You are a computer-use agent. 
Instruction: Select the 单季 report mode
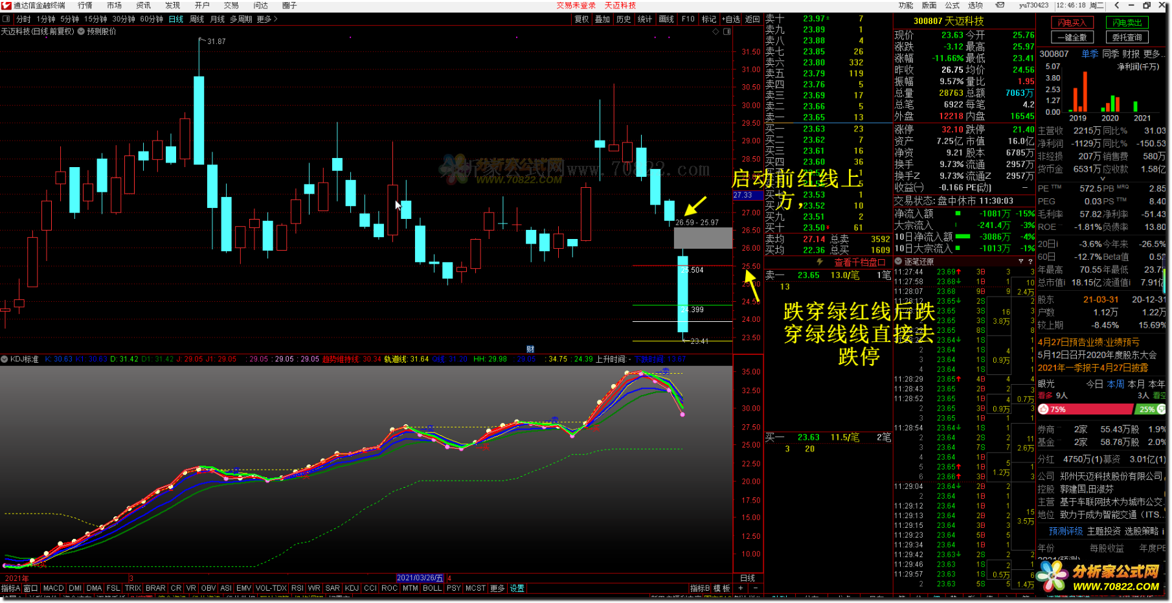pos(1090,54)
